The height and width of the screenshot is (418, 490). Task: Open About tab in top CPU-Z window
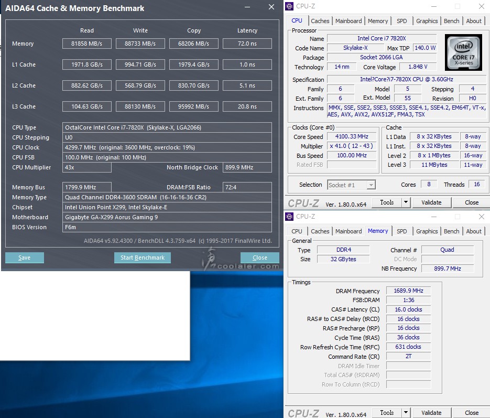[474, 21]
